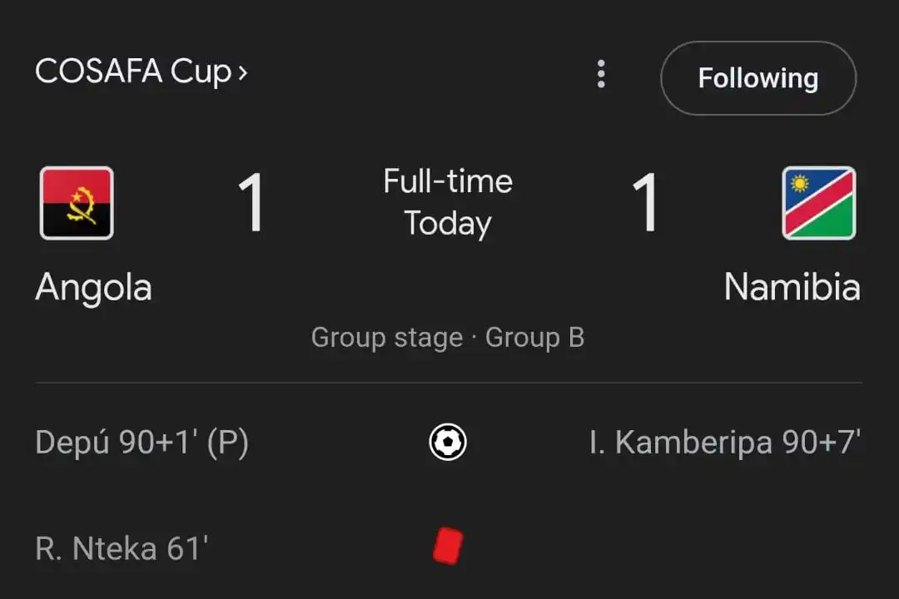Click the red card icon
This screenshot has width=899, height=599.
448,547
